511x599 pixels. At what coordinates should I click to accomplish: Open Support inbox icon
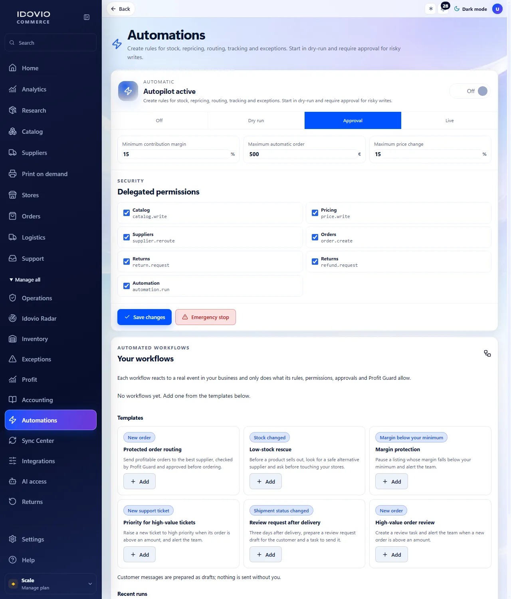pos(13,258)
